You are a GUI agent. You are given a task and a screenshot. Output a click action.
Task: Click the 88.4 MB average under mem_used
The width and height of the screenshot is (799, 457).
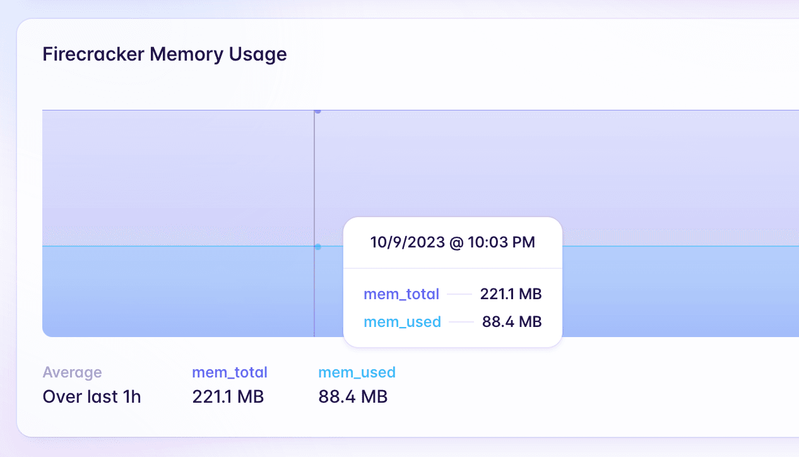[353, 397]
